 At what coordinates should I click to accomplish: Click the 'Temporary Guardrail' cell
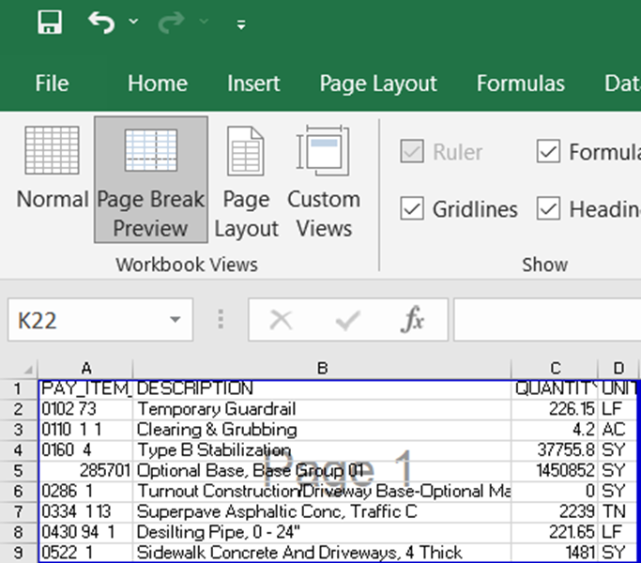pyautogui.click(x=322, y=409)
